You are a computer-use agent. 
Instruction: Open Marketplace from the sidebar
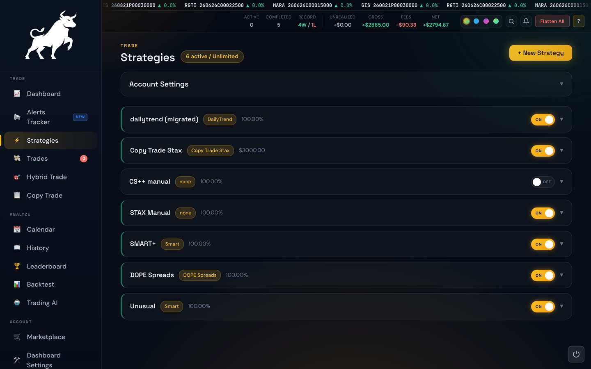(50, 337)
